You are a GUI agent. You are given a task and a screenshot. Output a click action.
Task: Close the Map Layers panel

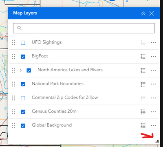point(152,13)
